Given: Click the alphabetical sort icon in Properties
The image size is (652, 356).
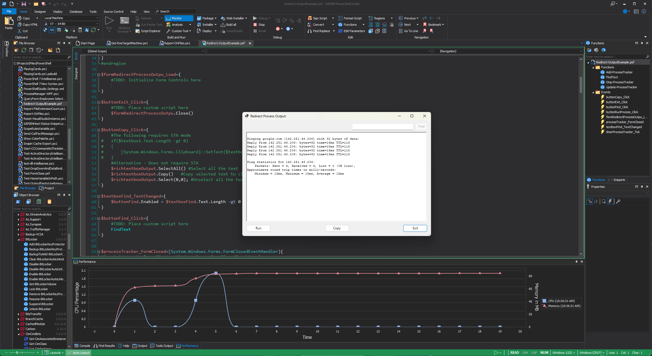Looking at the screenshot, I should point(596,201).
